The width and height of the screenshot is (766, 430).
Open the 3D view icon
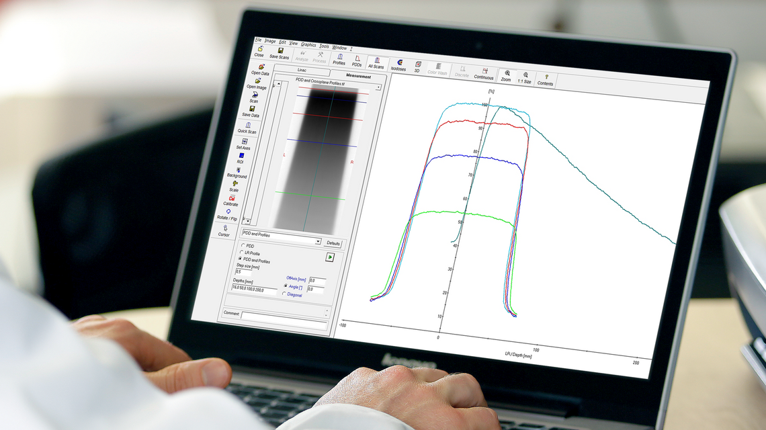coord(417,67)
